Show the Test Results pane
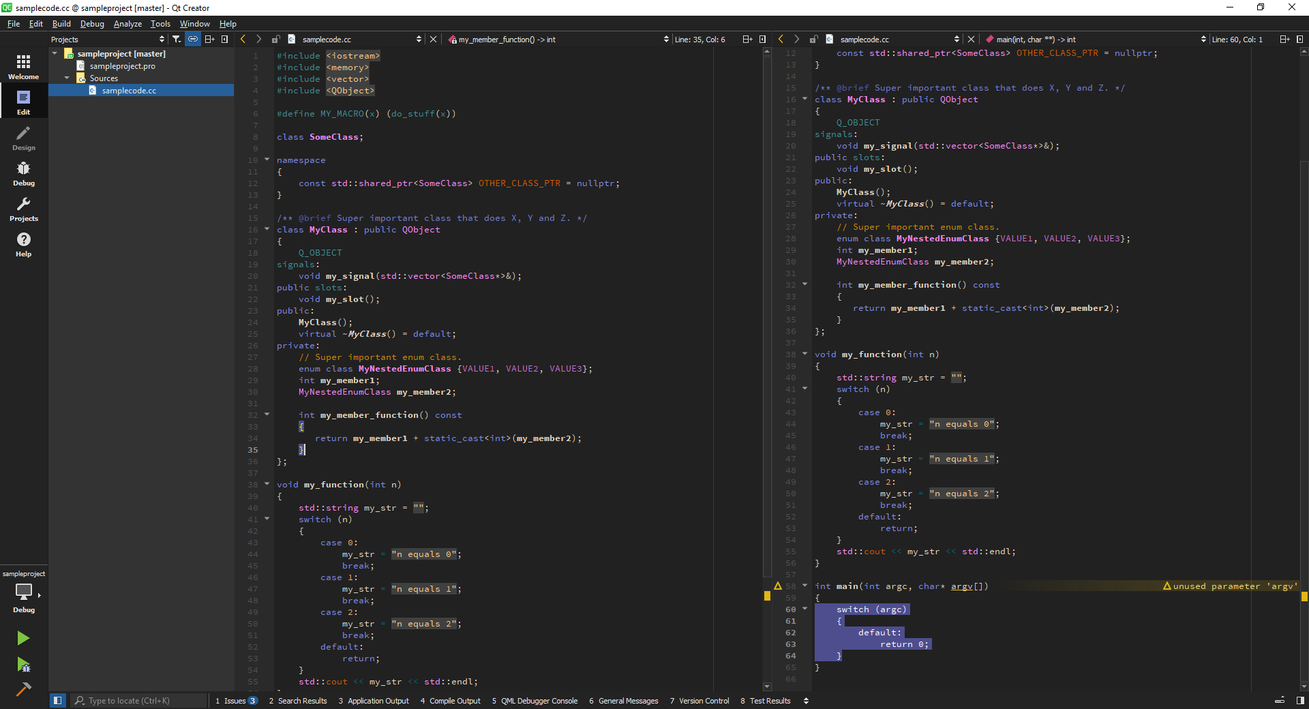The image size is (1309, 709). 766,701
